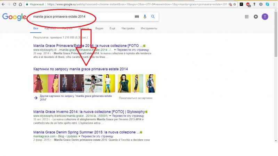Open the Инструменты options

[x=149, y=28]
